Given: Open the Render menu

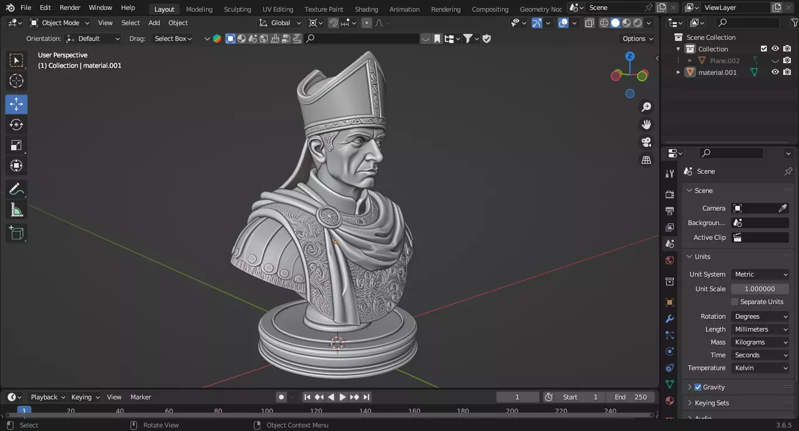Looking at the screenshot, I should (70, 8).
